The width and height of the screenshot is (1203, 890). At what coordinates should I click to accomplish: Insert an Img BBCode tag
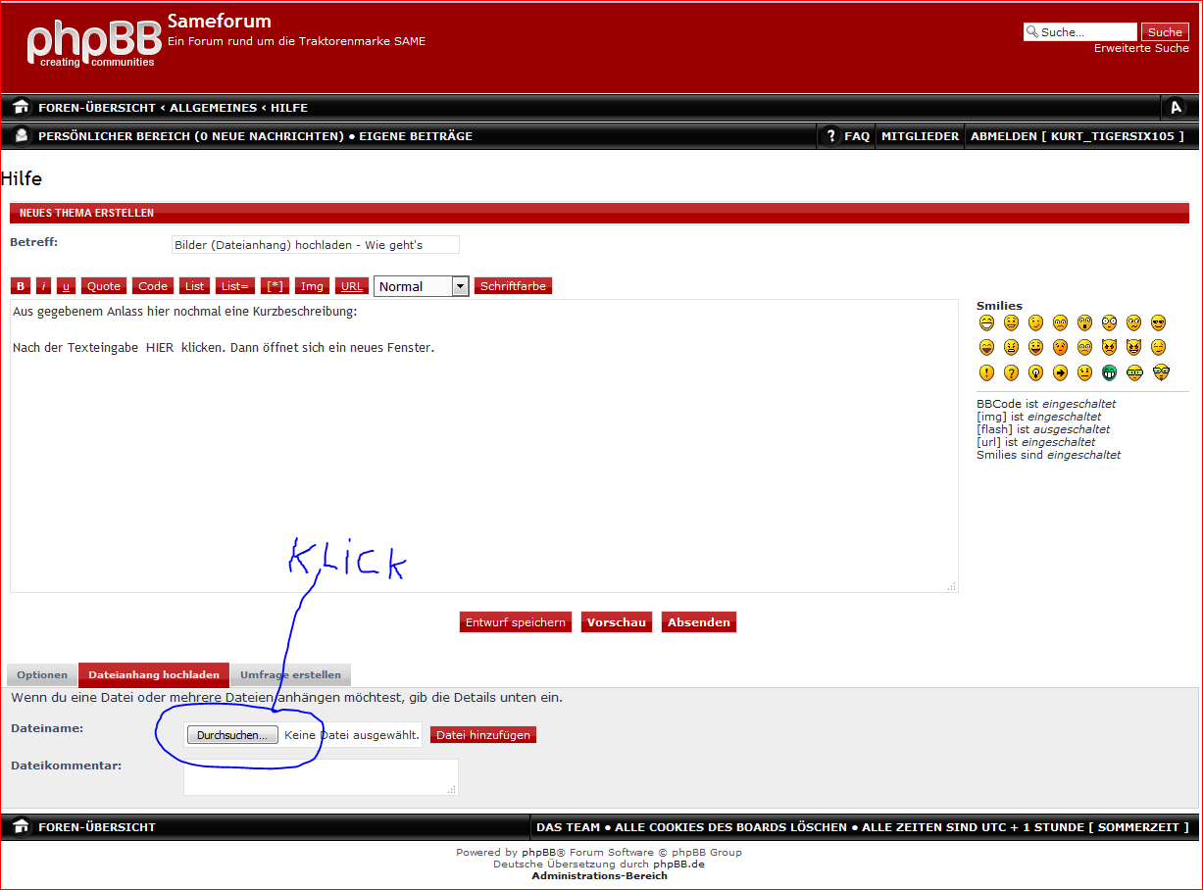(312, 286)
